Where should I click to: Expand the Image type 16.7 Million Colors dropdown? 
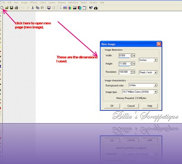pyautogui.click(x=156, y=92)
